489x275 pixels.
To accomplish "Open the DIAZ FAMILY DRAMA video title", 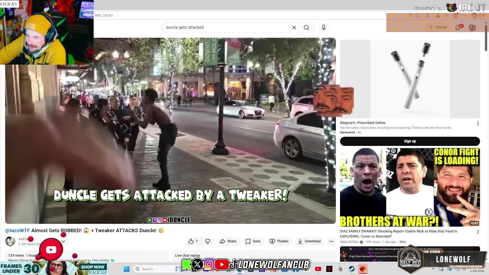I will (x=398, y=234).
